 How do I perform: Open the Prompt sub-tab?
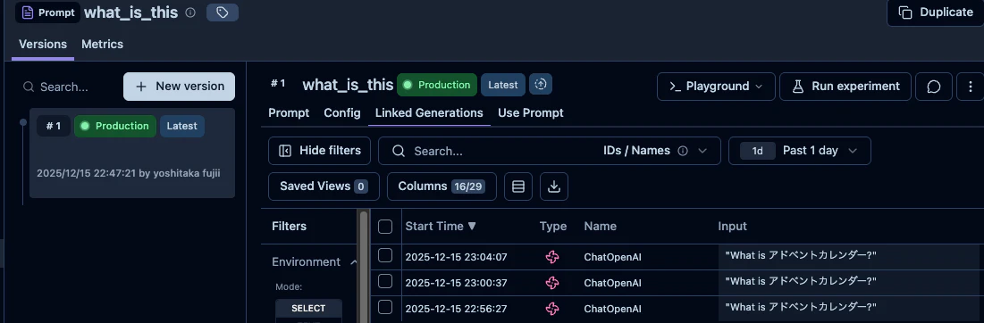pos(289,113)
